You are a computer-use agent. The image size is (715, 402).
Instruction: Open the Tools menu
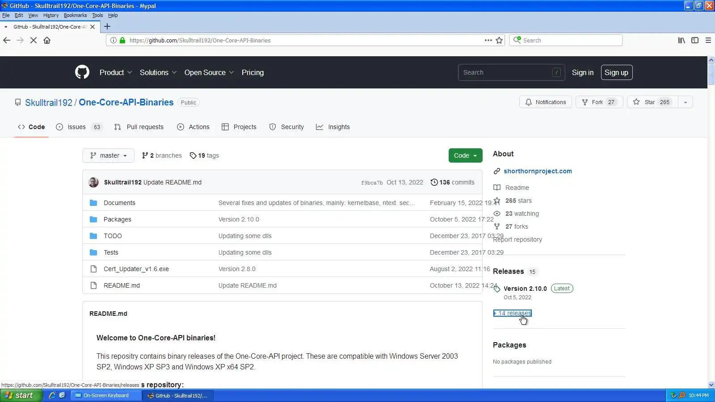(97, 15)
